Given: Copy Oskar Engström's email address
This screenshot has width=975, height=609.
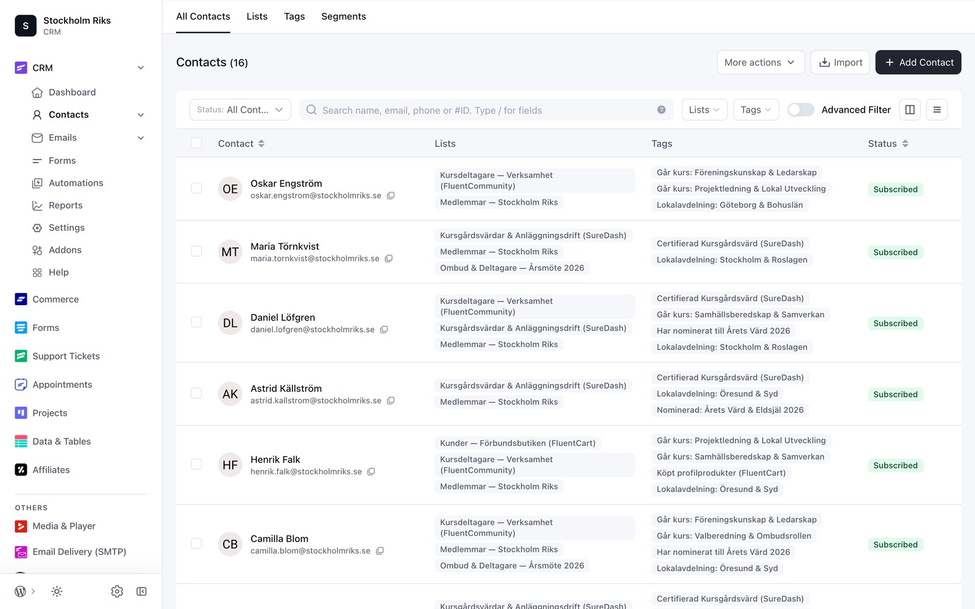Looking at the screenshot, I should [391, 195].
